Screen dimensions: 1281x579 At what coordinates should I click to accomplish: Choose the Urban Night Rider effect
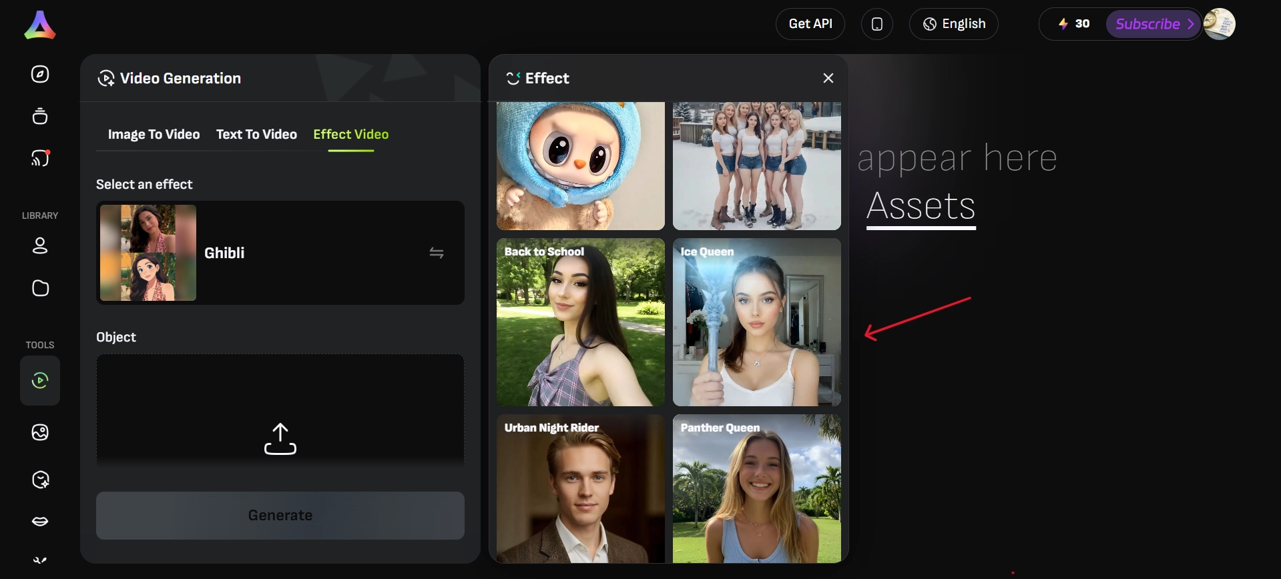point(581,488)
